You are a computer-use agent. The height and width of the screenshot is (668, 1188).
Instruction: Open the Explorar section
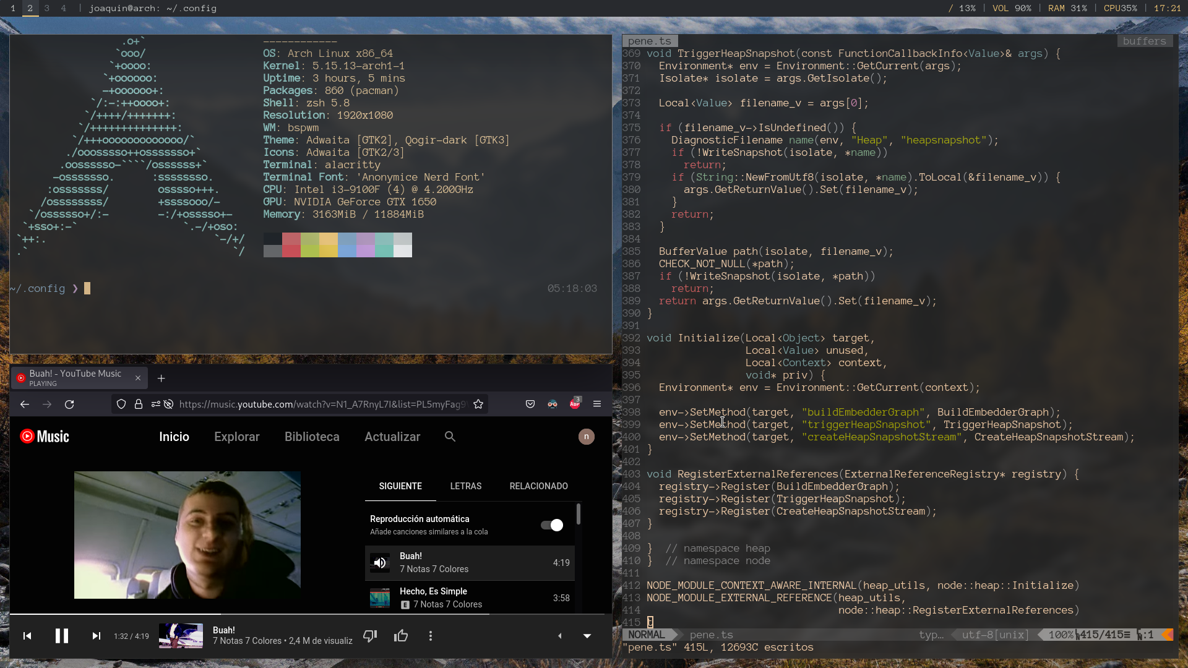pyautogui.click(x=236, y=436)
